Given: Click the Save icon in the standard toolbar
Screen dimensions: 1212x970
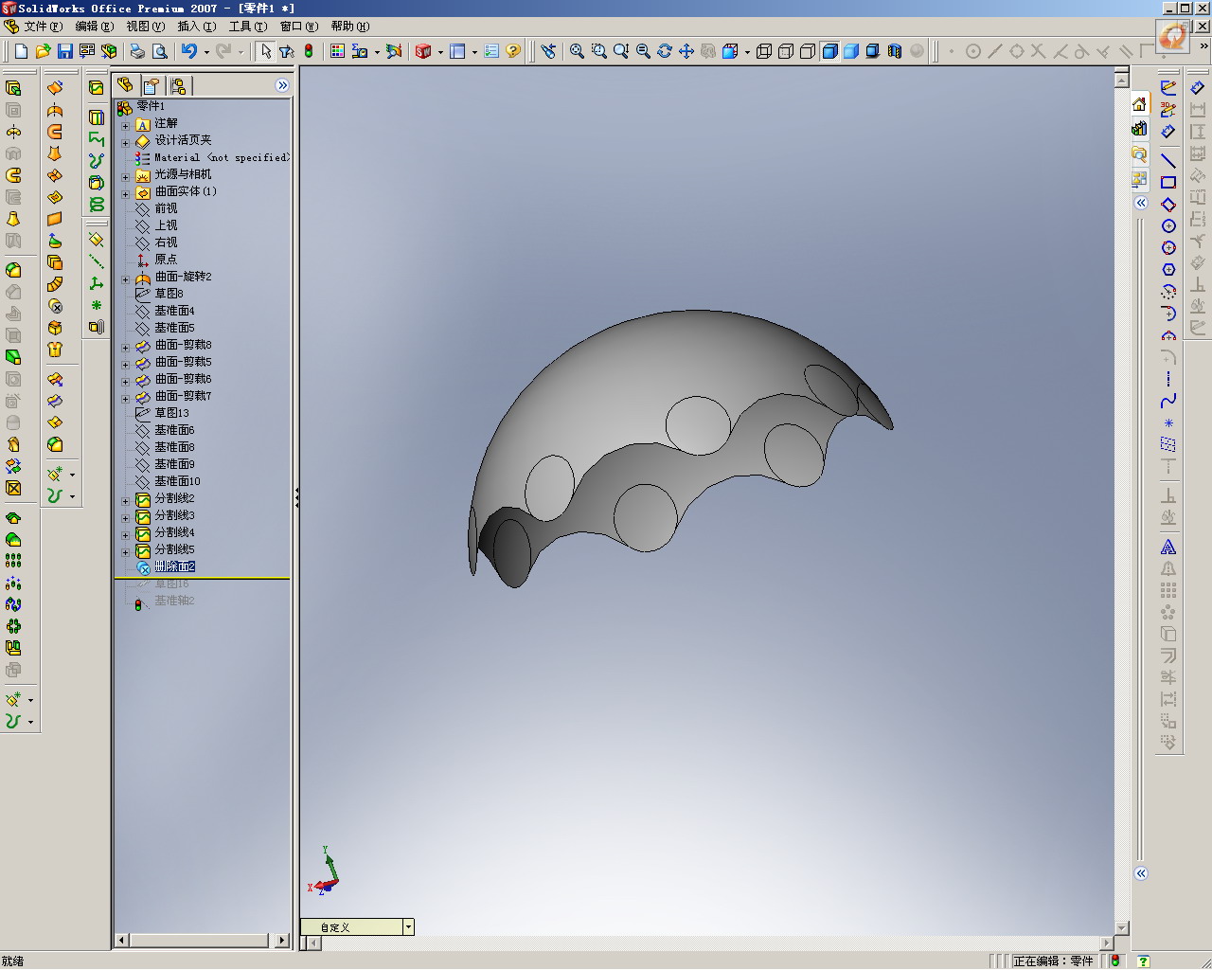Looking at the screenshot, I should click(65, 51).
